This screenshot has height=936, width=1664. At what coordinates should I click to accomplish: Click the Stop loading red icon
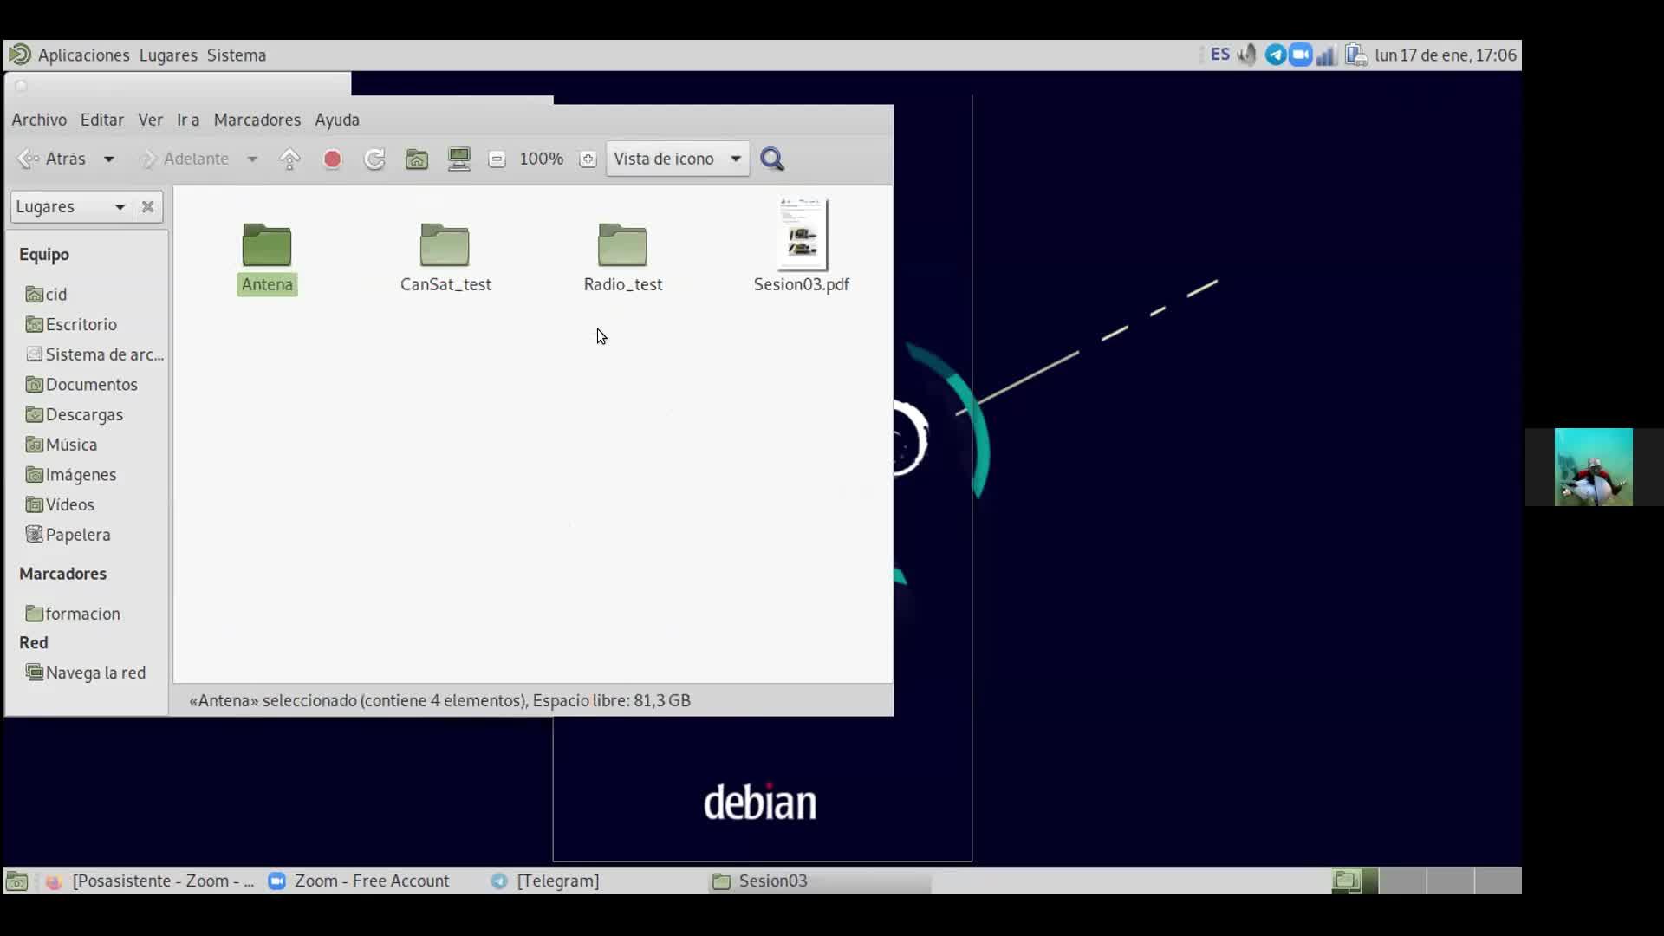click(x=332, y=159)
